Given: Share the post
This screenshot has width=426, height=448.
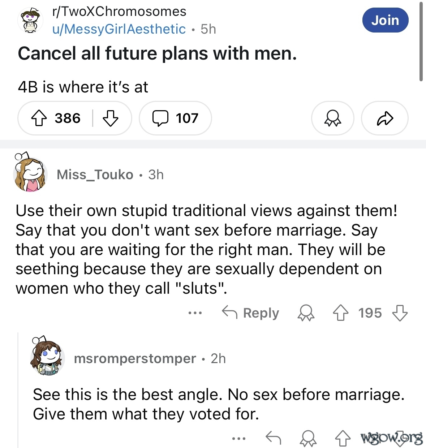Looking at the screenshot, I should tap(384, 118).
